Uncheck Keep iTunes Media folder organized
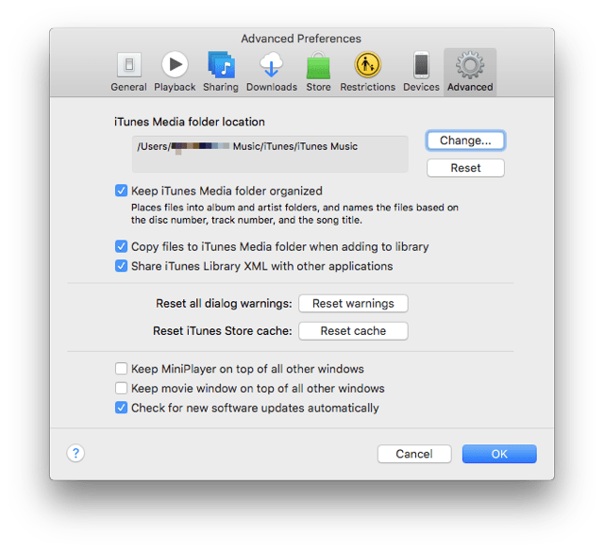The width and height of the screenshot is (604, 551). coord(122,191)
